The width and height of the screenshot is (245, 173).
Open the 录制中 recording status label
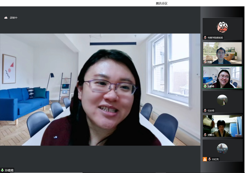point(13,18)
